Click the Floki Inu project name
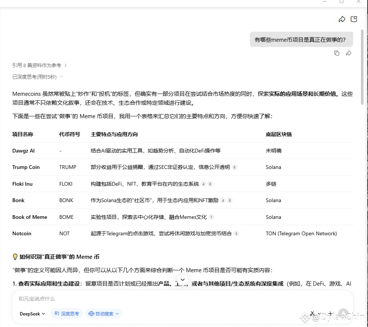Screen dimensions: 368x327 click(x=22, y=184)
